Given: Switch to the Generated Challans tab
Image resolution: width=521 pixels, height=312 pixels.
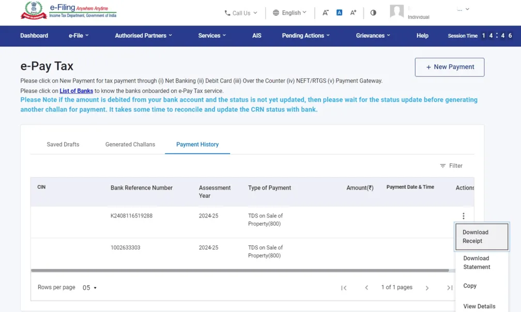Looking at the screenshot, I should (x=130, y=145).
